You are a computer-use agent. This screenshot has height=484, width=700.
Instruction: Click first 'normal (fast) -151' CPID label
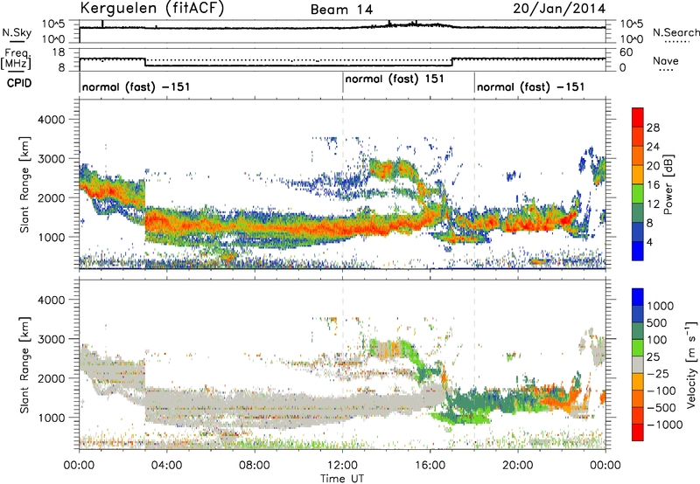click(x=136, y=86)
